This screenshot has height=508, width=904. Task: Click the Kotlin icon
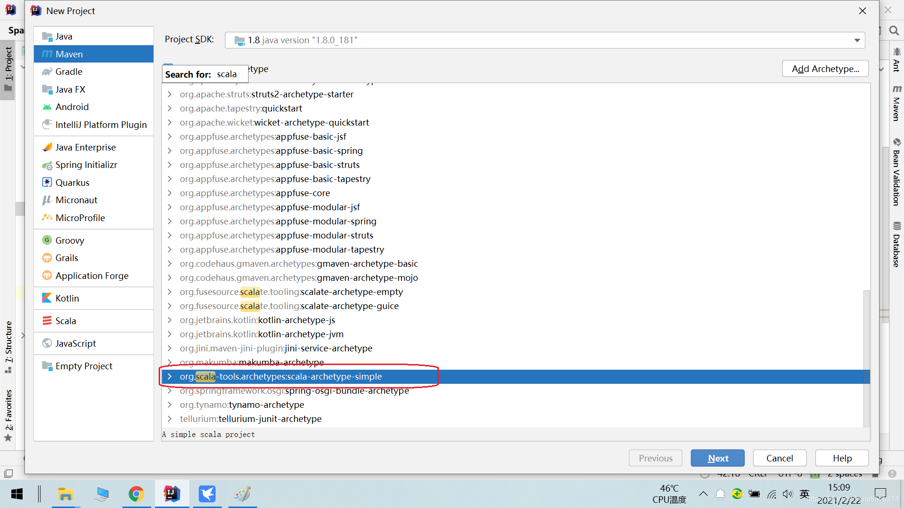[x=47, y=298]
